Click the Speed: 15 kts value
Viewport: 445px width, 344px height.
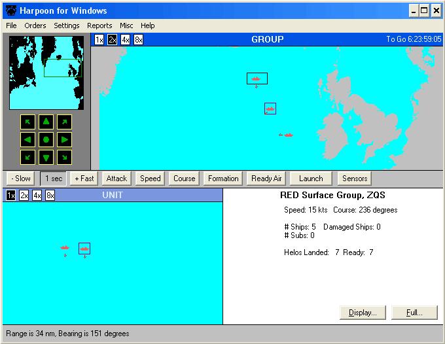[x=306, y=210]
